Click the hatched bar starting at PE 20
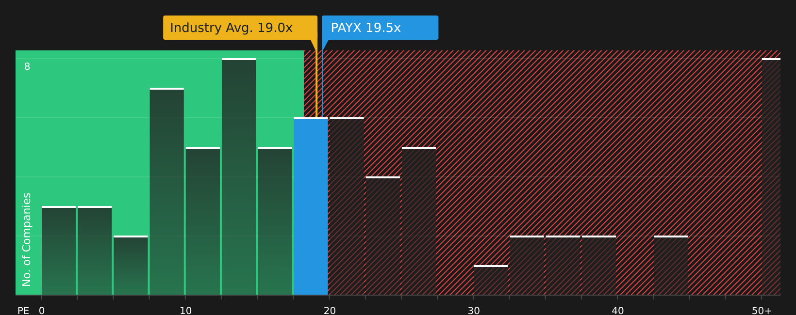The height and width of the screenshot is (315, 796). (347, 206)
